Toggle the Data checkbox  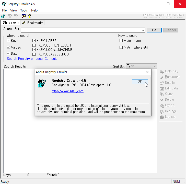[x=8, y=53]
